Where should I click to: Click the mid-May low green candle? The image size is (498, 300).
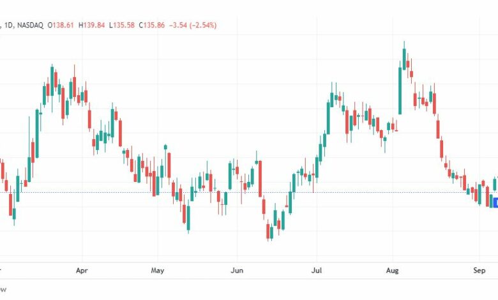188,218
